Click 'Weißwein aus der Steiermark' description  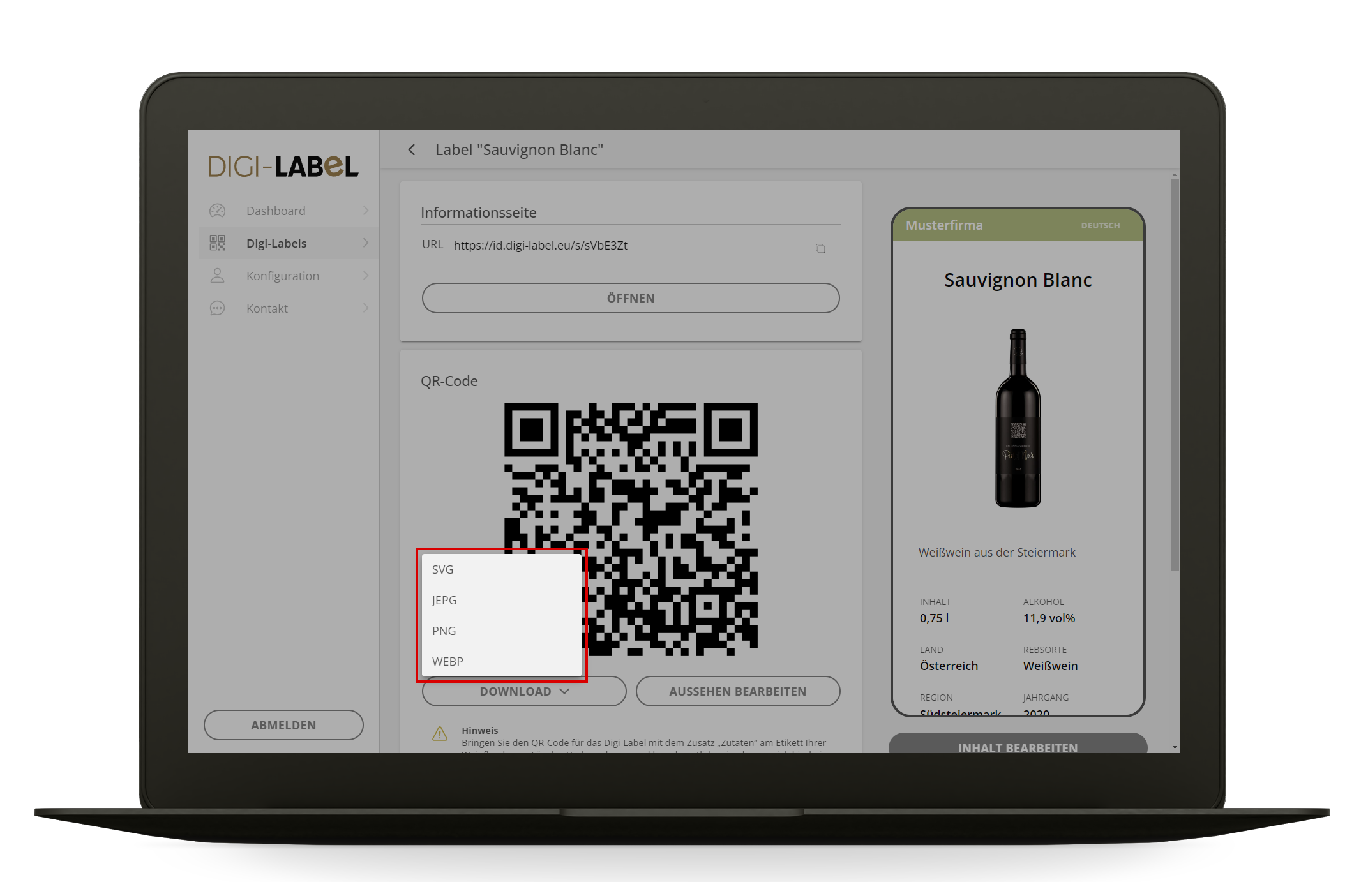click(x=997, y=553)
